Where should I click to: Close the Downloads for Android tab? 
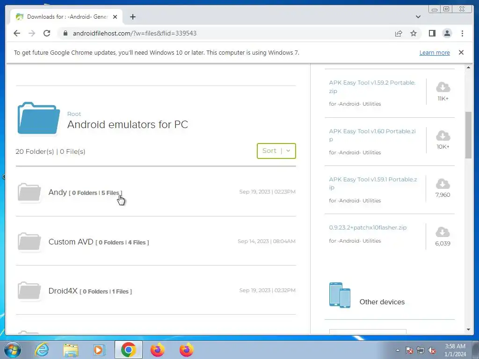tap(115, 17)
